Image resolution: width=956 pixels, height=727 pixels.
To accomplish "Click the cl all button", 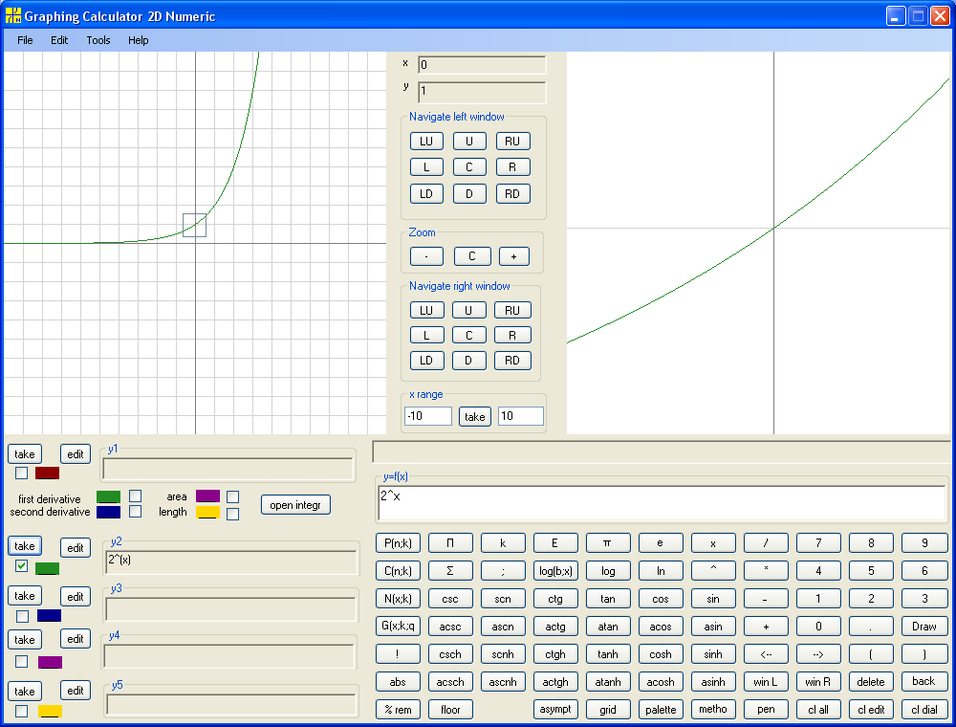I will pos(818,710).
